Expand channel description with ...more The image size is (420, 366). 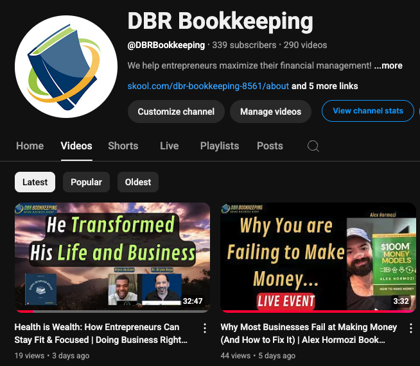click(x=388, y=65)
